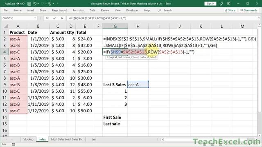Switch to the Page Layout tab
The height and width of the screenshot is (147, 262).
pyautogui.click(x=59, y=10)
